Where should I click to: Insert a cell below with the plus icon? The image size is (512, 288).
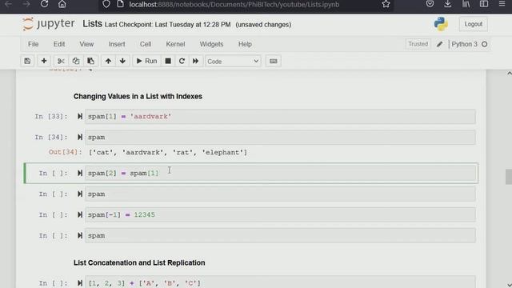(44, 61)
